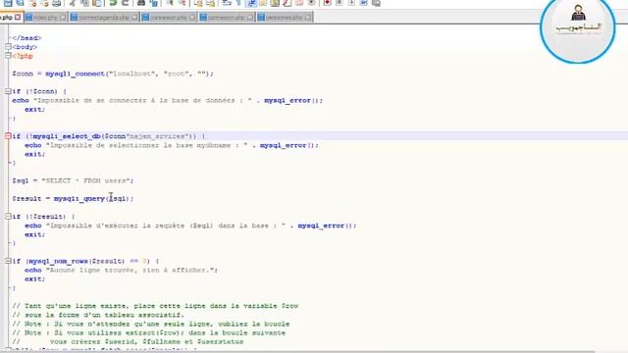This screenshot has width=628, height=353.
Task: Click the Cut scissors toolbar icon
Action: (72, 3)
